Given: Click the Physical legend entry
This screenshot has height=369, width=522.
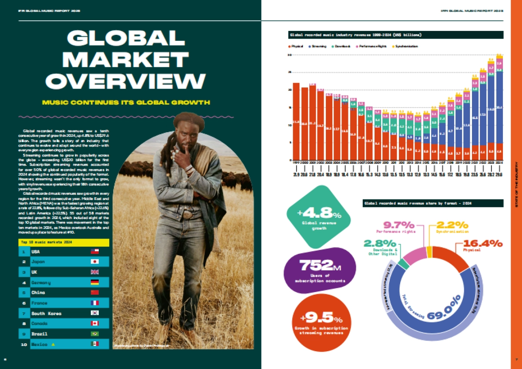Looking at the screenshot, I should (297, 46).
